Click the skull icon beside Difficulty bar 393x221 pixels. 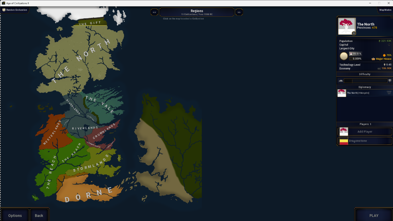point(390,81)
